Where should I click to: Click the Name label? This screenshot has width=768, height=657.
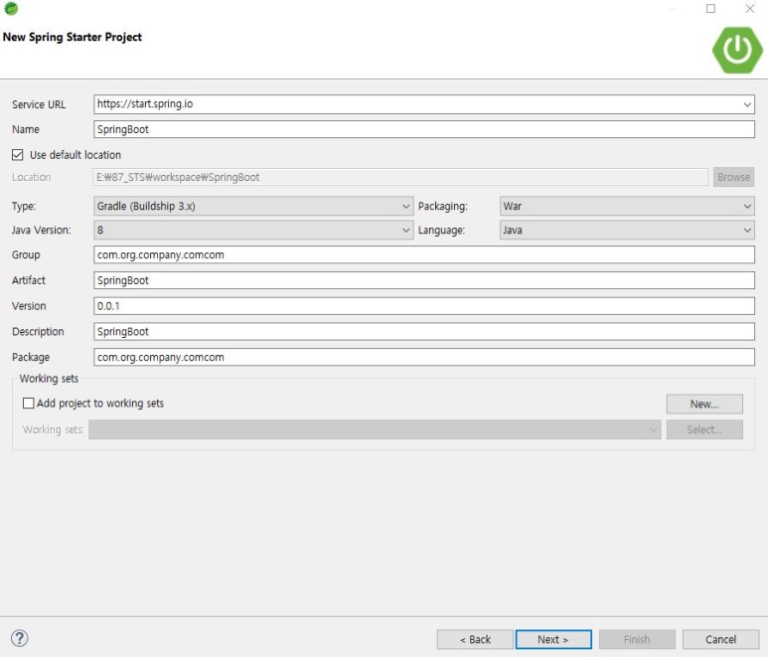(x=26, y=129)
